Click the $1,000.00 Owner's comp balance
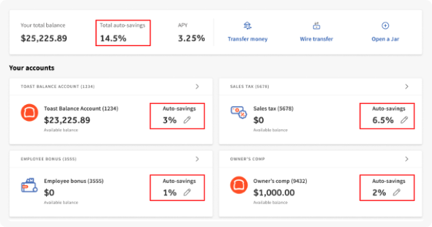The image size is (432, 227). pos(274,193)
